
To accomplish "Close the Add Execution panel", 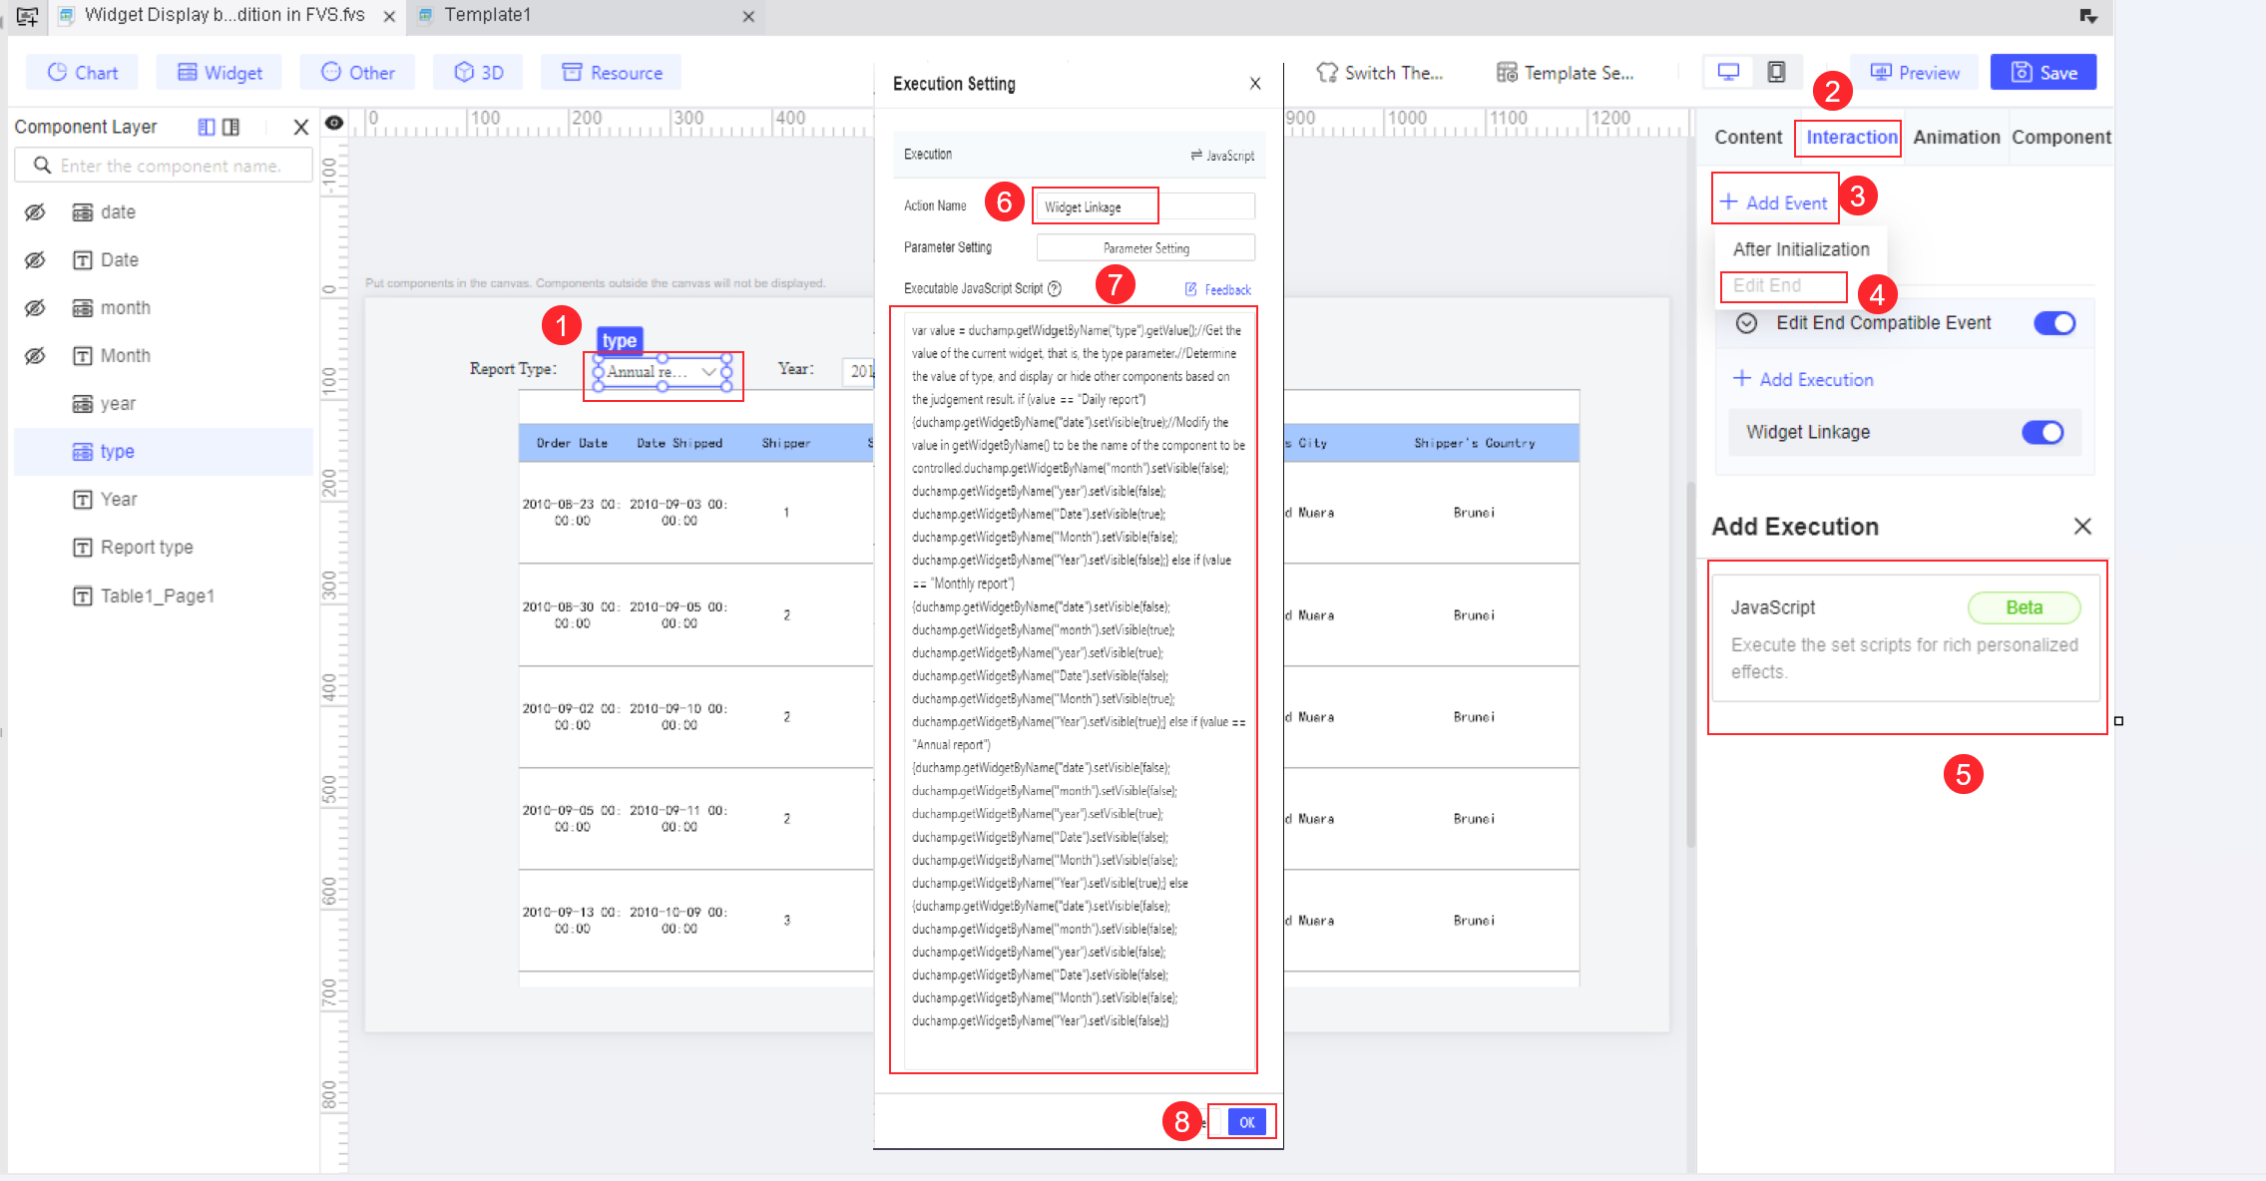I will (2082, 527).
